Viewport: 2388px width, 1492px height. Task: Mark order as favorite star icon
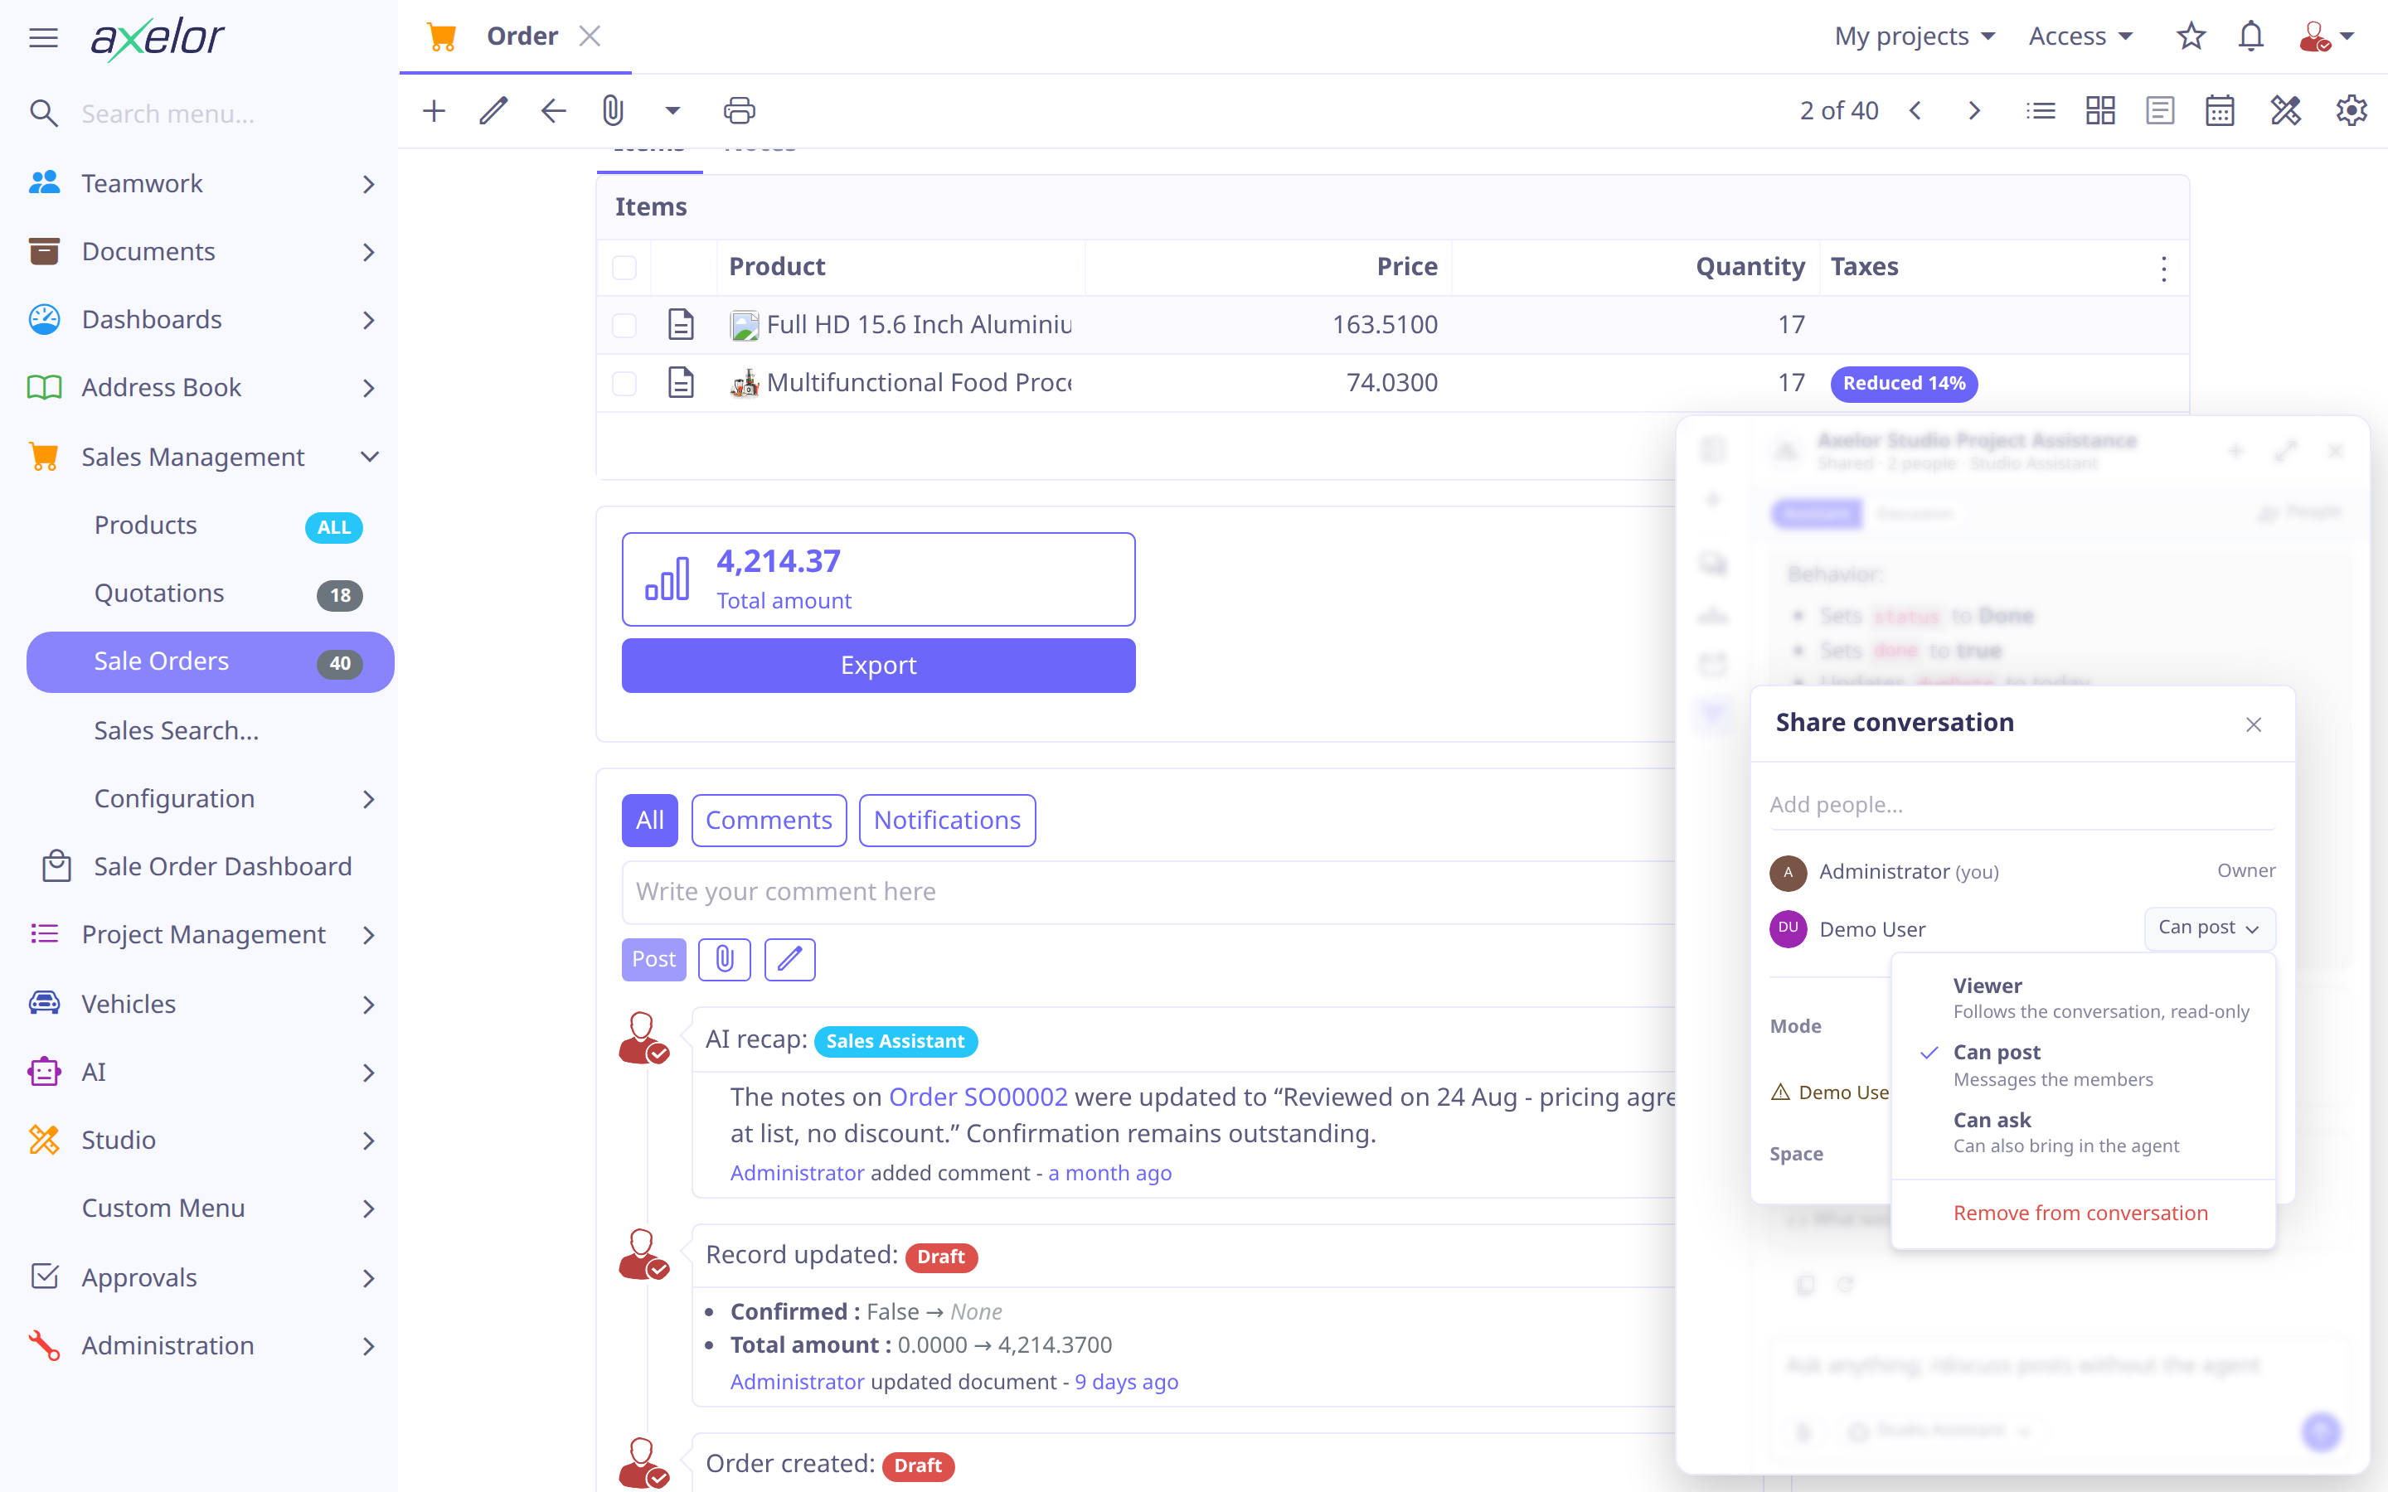click(2191, 36)
